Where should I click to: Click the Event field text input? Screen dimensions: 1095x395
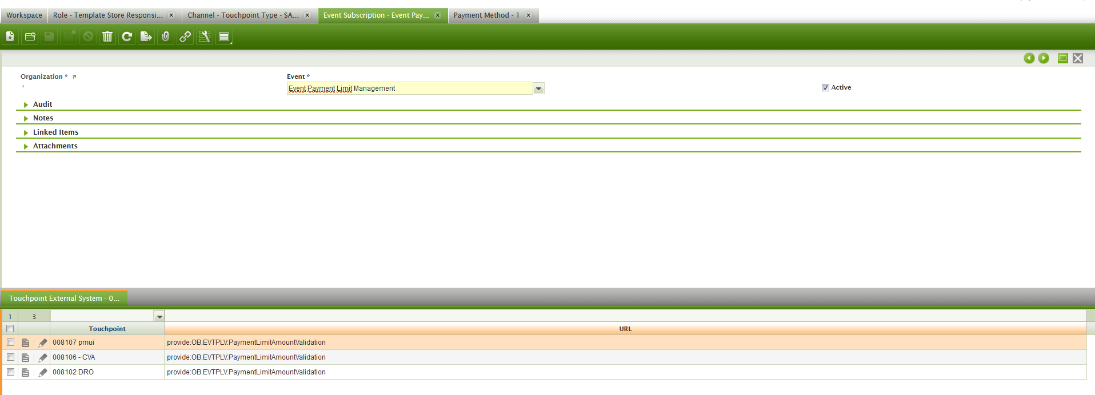click(x=410, y=88)
